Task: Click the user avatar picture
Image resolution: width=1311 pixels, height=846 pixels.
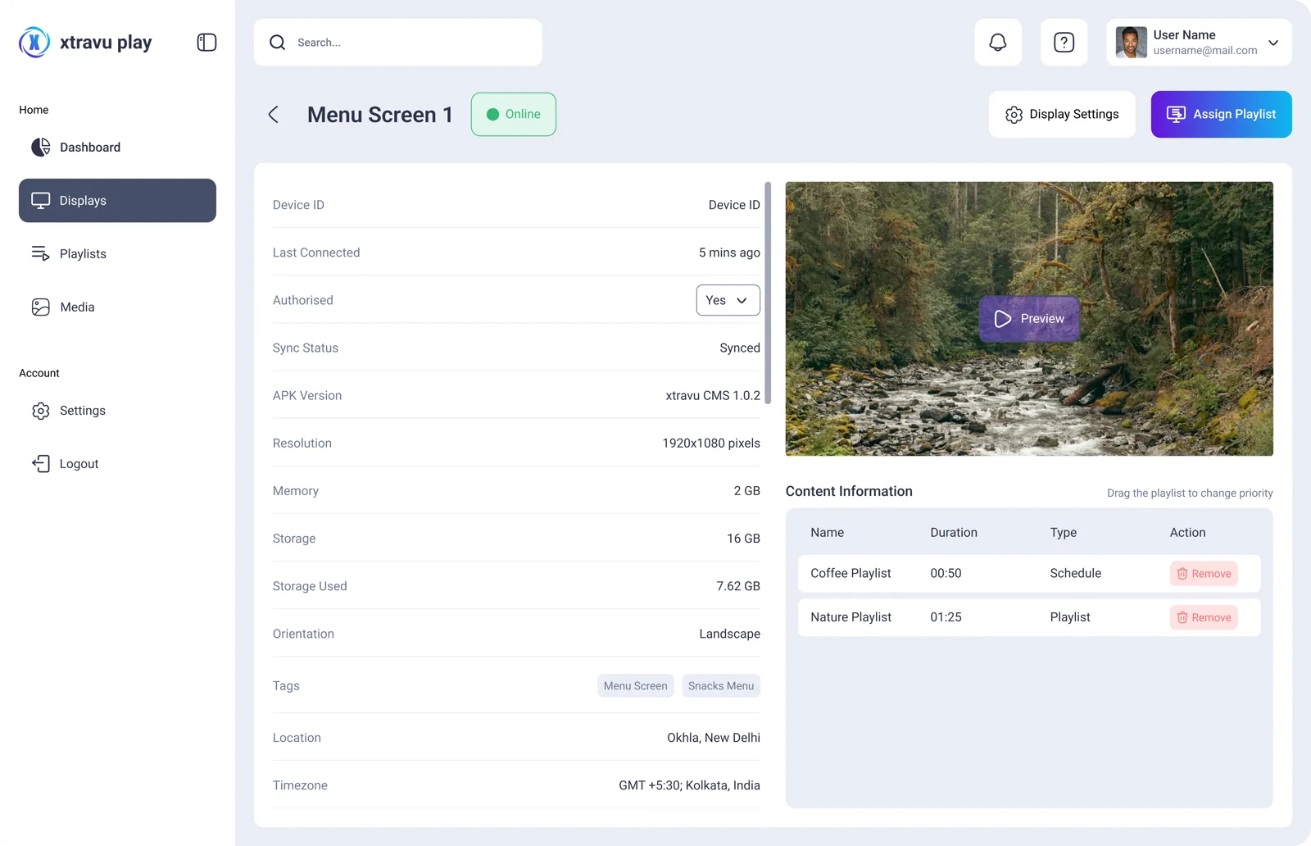Action: (x=1131, y=43)
